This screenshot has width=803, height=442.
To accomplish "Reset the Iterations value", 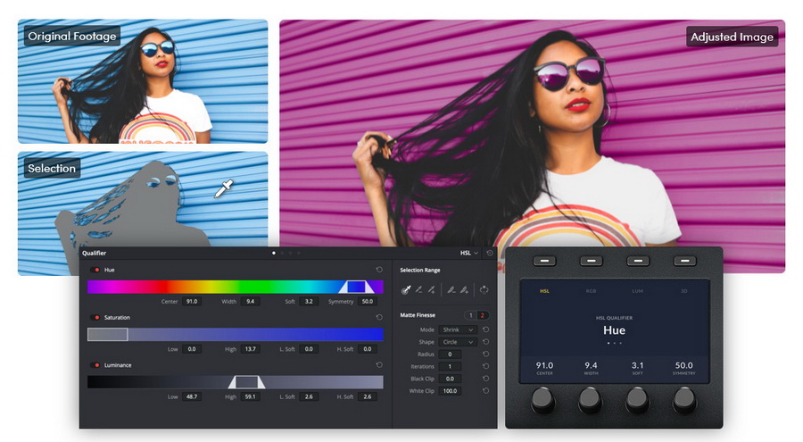I will click(485, 366).
